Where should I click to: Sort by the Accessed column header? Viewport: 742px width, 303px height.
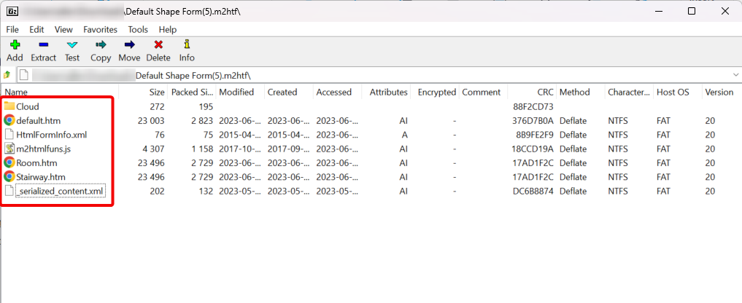pyautogui.click(x=337, y=93)
